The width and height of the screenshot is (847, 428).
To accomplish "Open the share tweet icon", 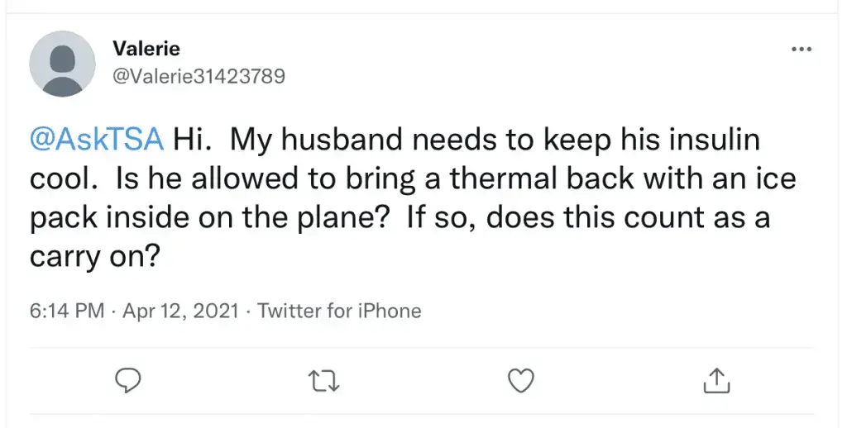I will [717, 381].
